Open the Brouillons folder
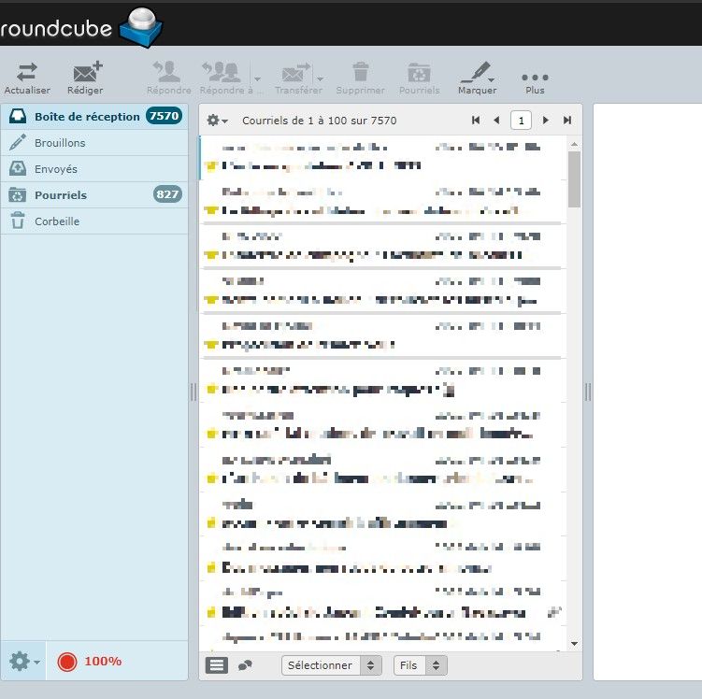Viewport: 702px width, 699px height. pos(60,143)
